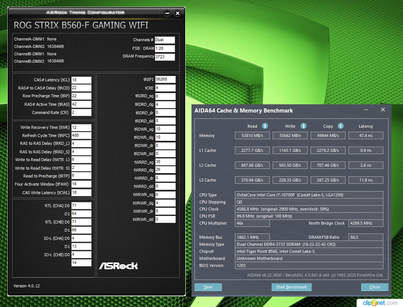Screen dimensions: 403x307
Task: Click the ASRock logo in Timing Configurator
Action: pos(118,266)
